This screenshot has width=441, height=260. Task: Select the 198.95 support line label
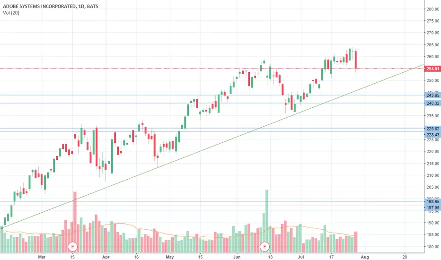click(x=432, y=201)
